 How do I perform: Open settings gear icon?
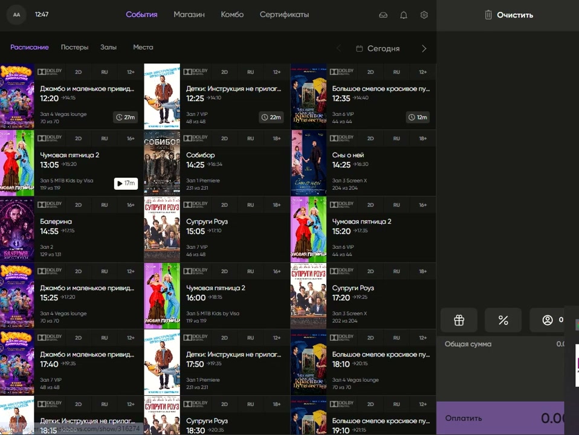point(424,14)
